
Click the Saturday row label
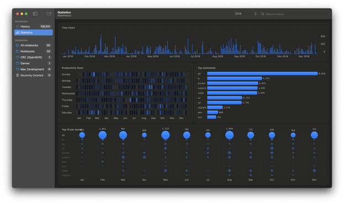(x=67, y=112)
